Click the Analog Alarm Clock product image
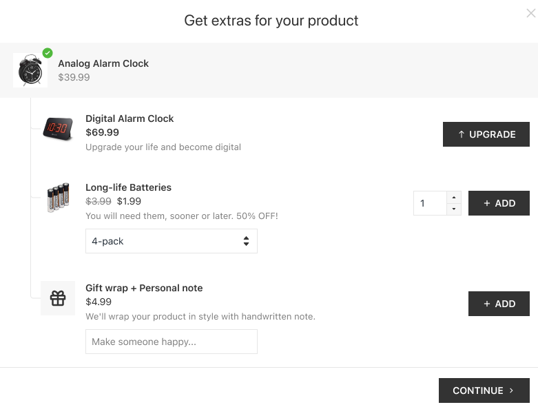 point(30,70)
